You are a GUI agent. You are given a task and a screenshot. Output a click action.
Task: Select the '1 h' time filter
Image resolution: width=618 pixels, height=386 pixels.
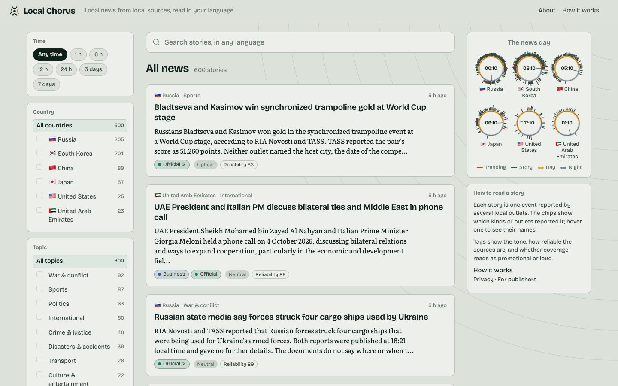click(x=78, y=54)
